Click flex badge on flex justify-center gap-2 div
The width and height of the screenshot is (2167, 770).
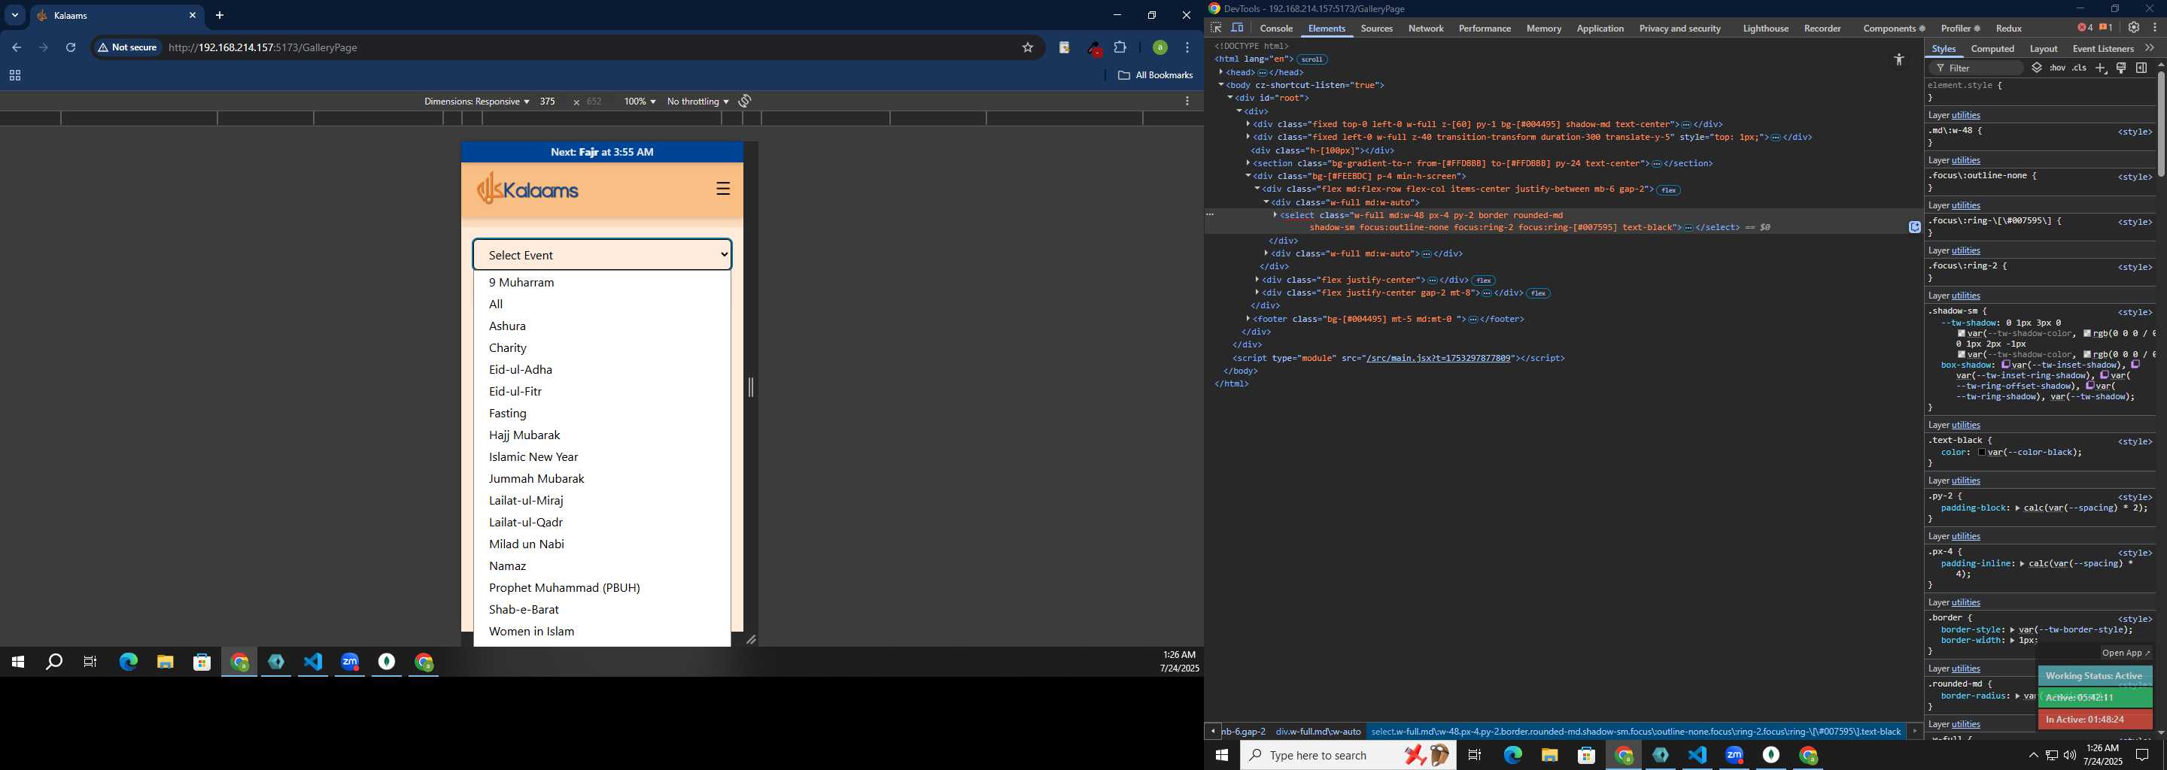(x=1538, y=293)
